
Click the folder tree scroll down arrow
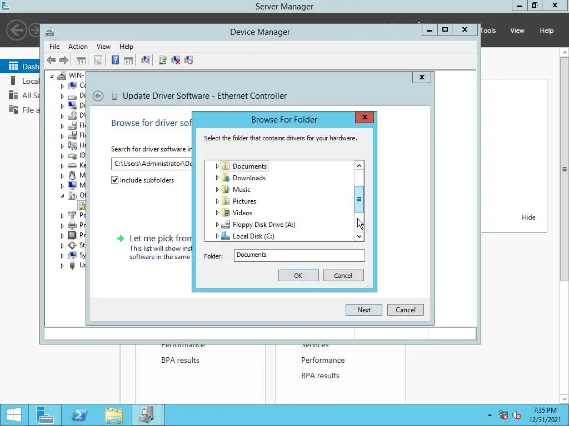click(359, 236)
